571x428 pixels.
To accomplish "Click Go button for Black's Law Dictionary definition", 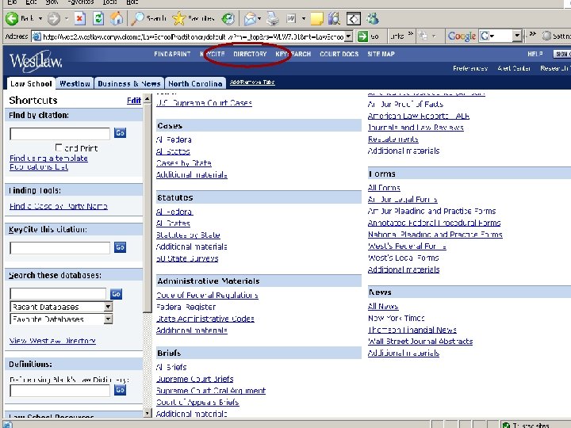I will coord(120,390).
